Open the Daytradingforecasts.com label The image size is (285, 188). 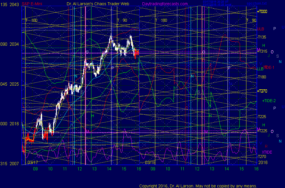165,4
